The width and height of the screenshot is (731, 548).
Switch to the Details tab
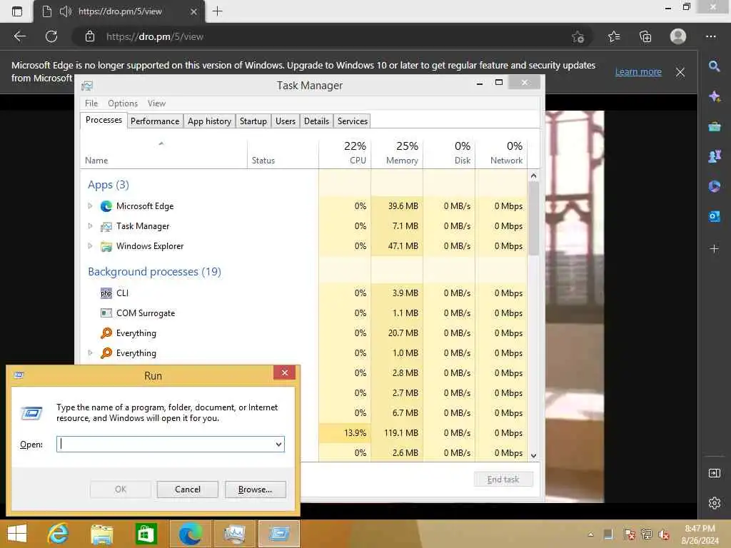pos(316,121)
